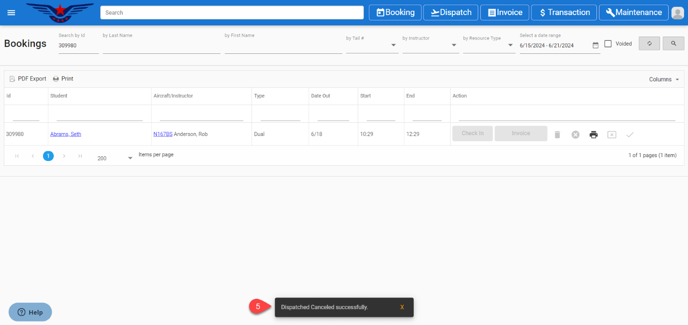The image size is (688, 325).
Task: Expand the by Instructor dropdown
Action: (454, 45)
